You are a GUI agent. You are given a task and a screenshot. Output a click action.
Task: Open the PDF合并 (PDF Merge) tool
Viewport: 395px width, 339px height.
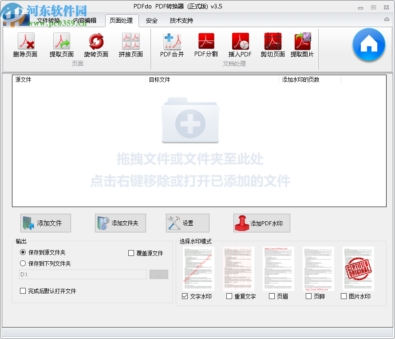(x=171, y=44)
